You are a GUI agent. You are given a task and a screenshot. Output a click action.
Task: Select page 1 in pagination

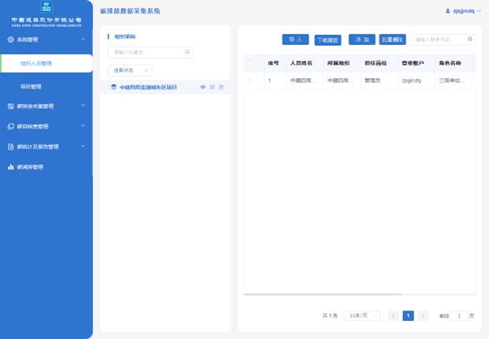[409, 316]
